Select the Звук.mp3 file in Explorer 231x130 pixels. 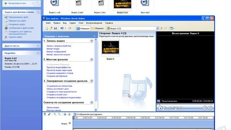[145, 7]
